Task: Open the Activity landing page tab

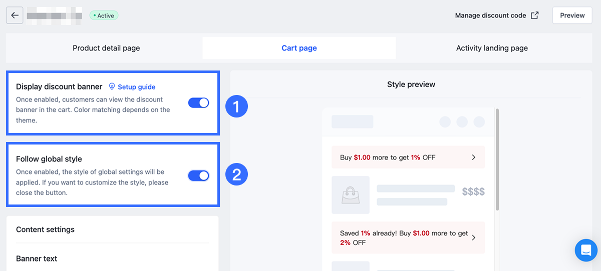Action: [x=492, y=48]
